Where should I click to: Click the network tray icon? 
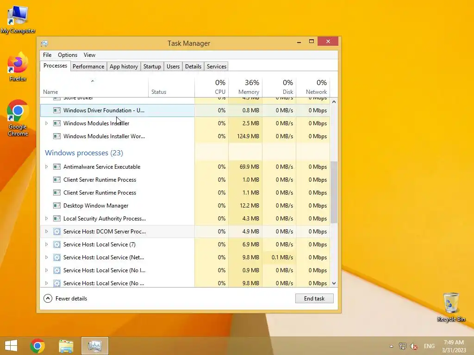(402, 346)
